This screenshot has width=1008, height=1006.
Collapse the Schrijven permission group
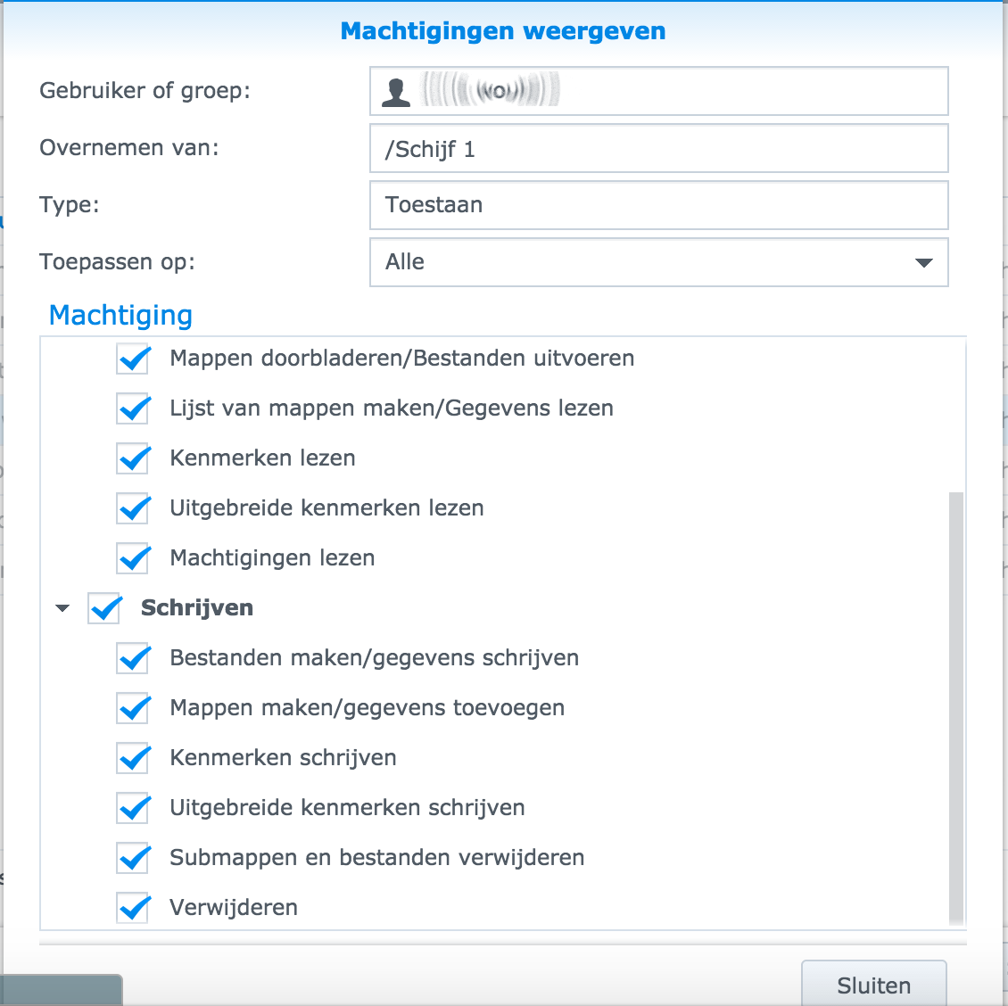tap(62, 608)
